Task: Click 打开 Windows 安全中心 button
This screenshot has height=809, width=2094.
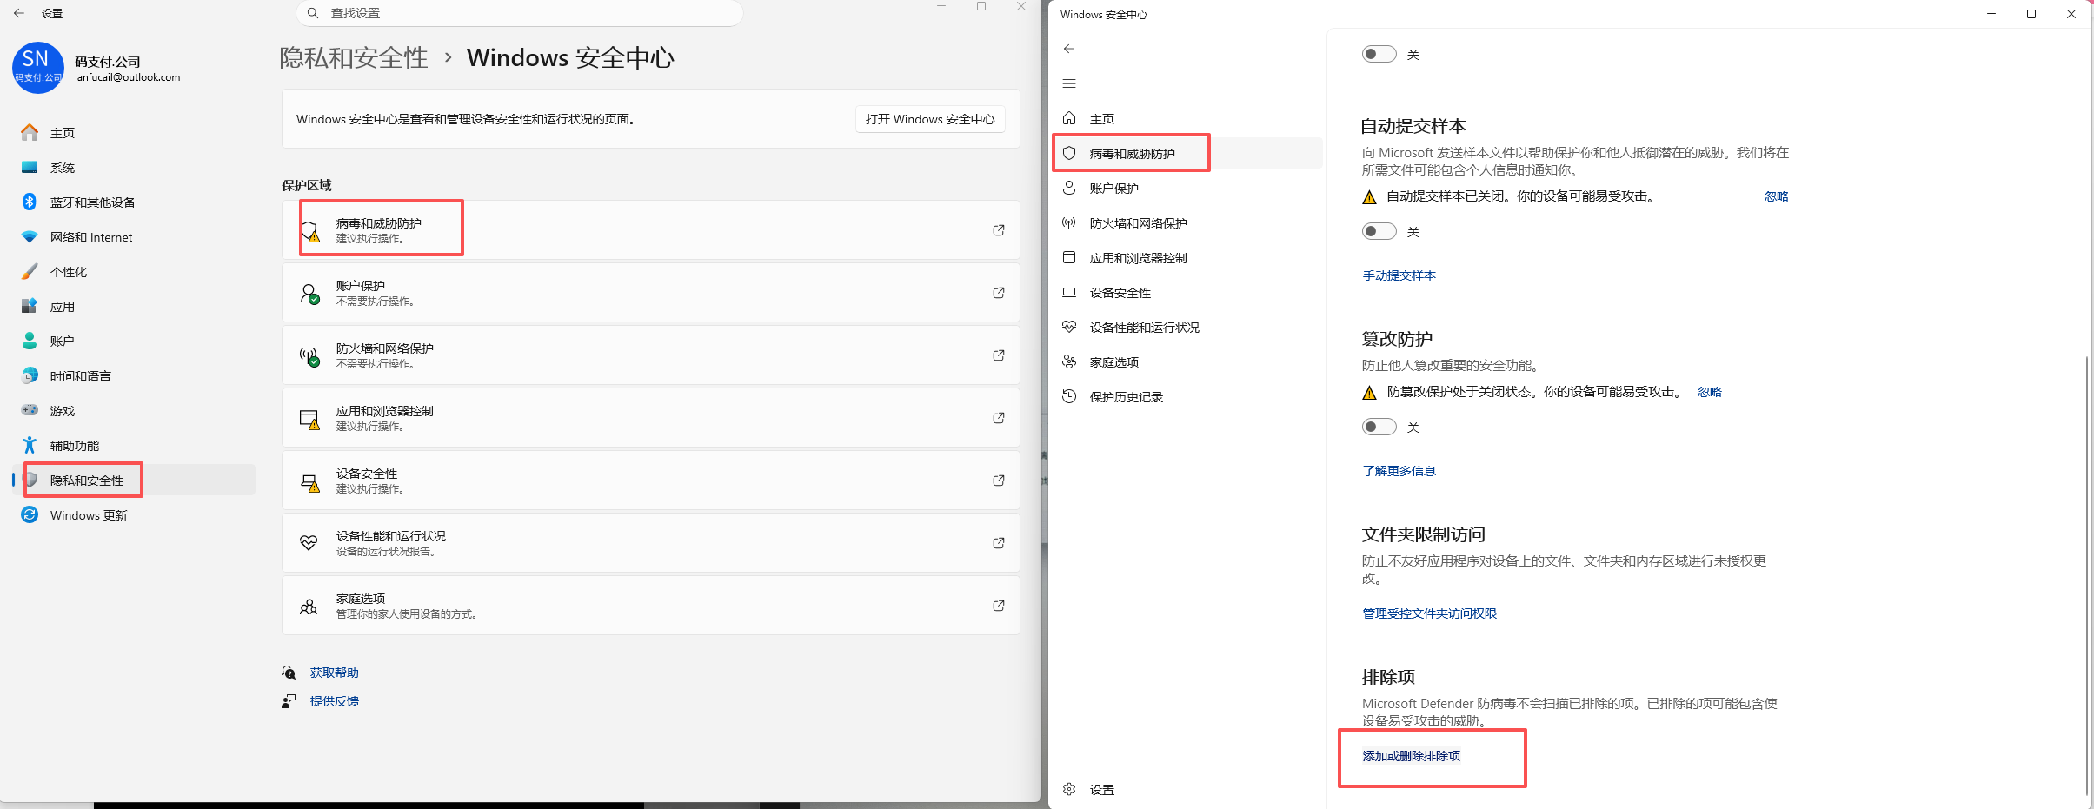Action: tap(930, 119)
